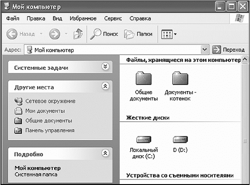Open the Файл menu
The width and height of the screenshot is (250, 185).
tap(13, 18)
